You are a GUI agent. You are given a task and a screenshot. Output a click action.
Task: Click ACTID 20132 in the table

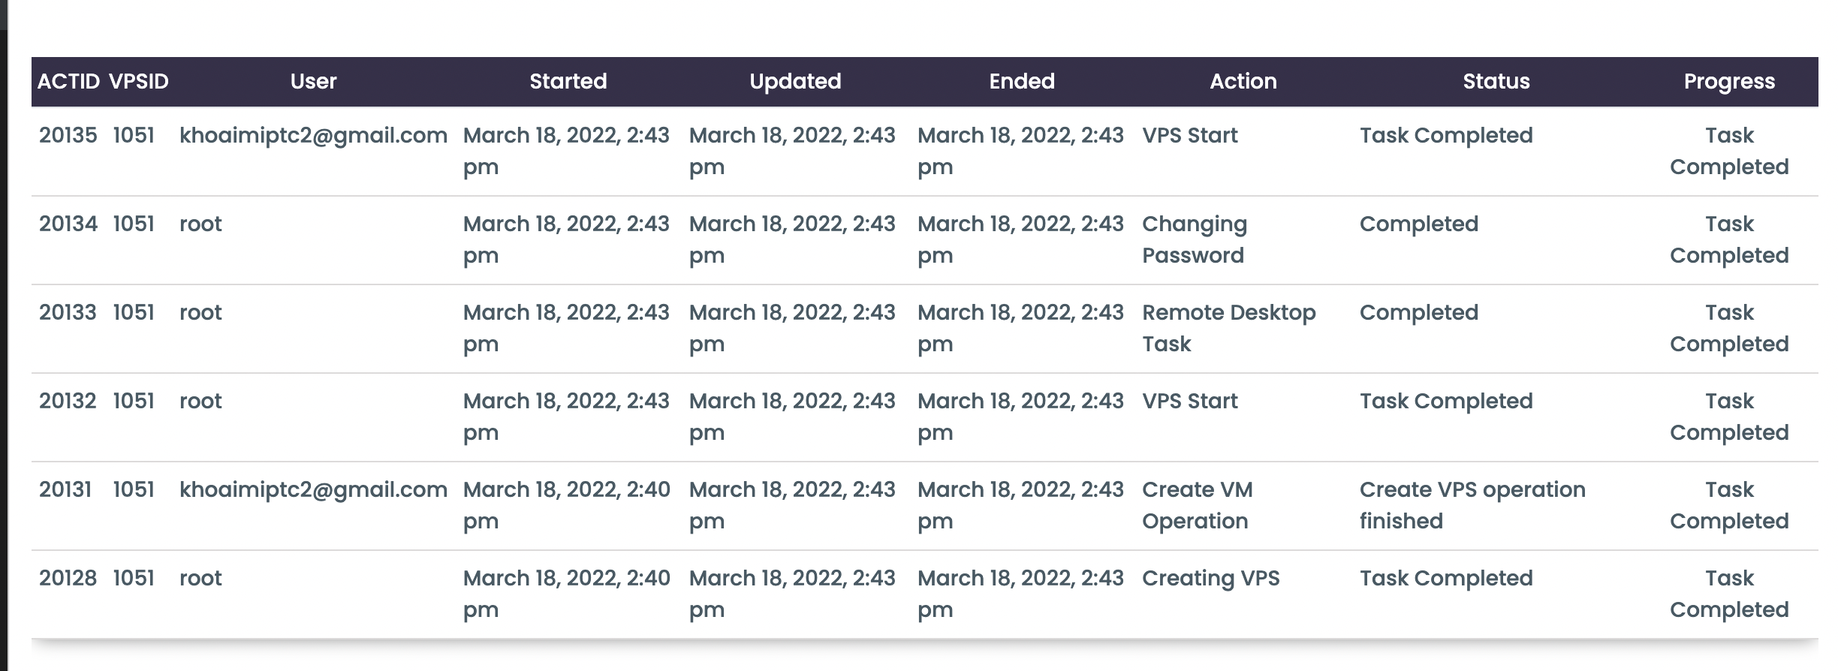(68, 401)
